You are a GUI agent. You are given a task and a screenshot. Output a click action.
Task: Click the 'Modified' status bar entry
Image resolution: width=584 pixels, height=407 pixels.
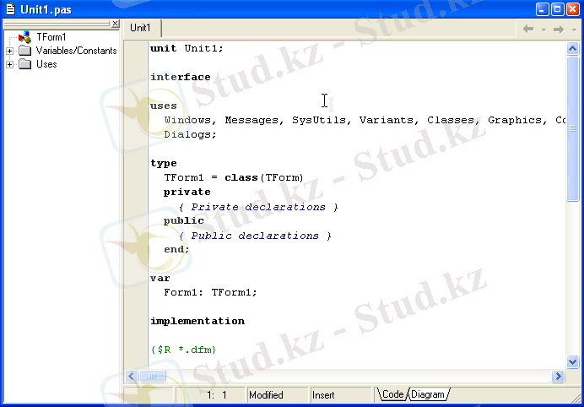point(277,394)
